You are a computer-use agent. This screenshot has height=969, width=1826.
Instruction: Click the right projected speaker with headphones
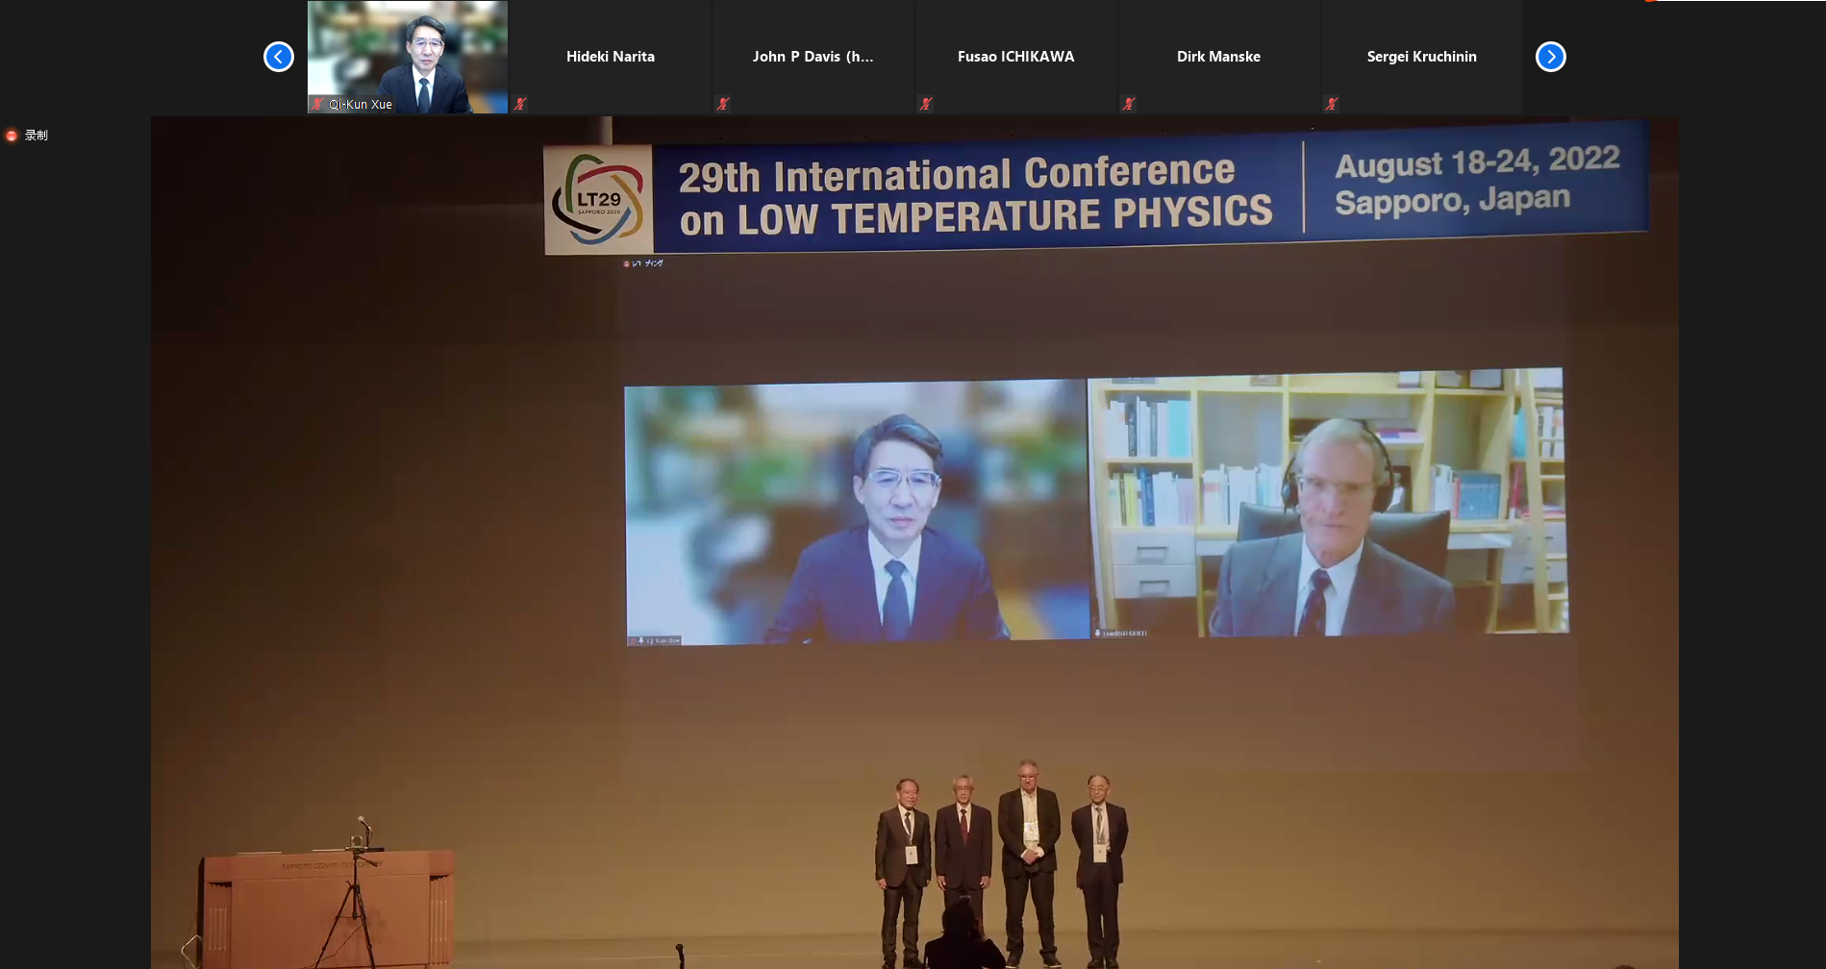click(1327, 502)
